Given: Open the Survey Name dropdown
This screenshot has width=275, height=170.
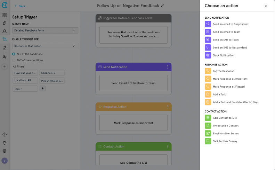Looking at the screenshot, I should point(45,30).
